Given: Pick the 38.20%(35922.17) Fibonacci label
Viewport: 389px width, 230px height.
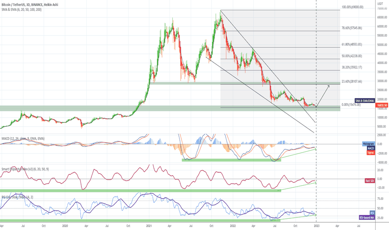Looking at the screenshot, I should pyautogui.click(x=352, y=67).
